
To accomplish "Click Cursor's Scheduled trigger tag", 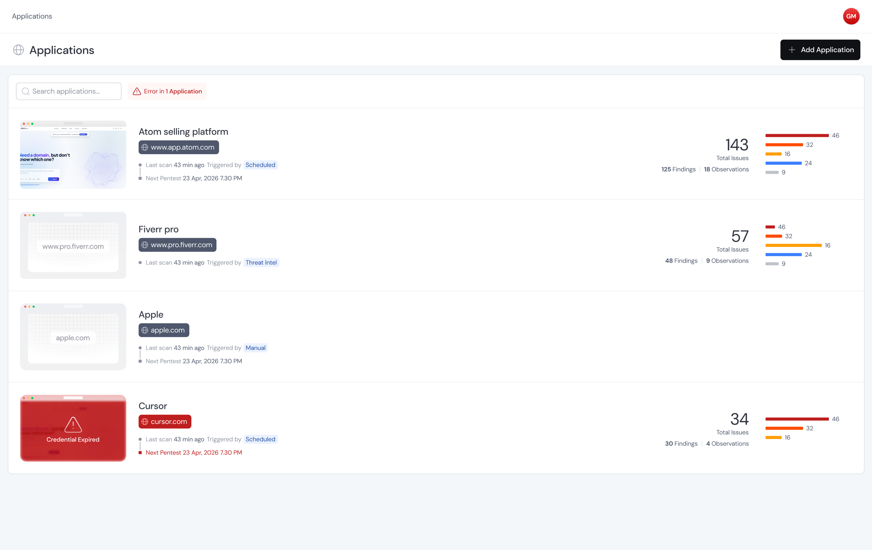I will [260, 440].
